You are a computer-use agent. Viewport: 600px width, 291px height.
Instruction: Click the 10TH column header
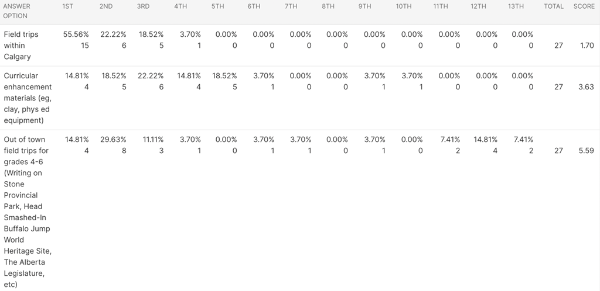pos(404,6)
